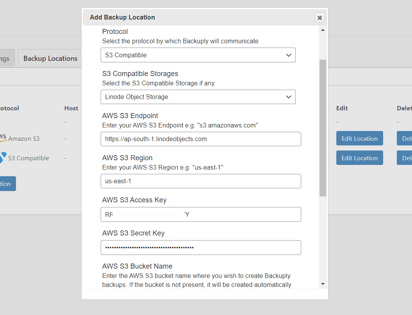Select Linode Object Storage from the storage selector

point(198,97)
